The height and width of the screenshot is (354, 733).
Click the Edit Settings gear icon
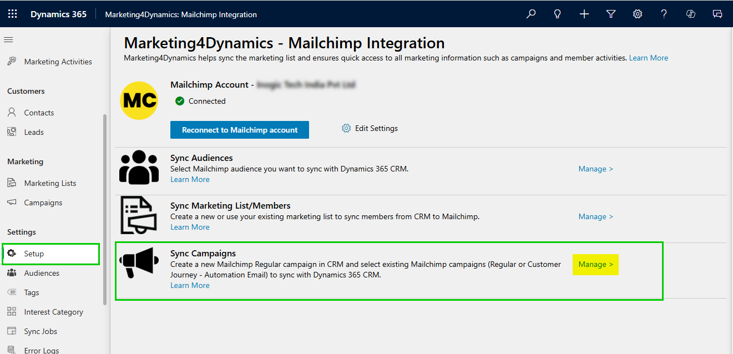346,128
